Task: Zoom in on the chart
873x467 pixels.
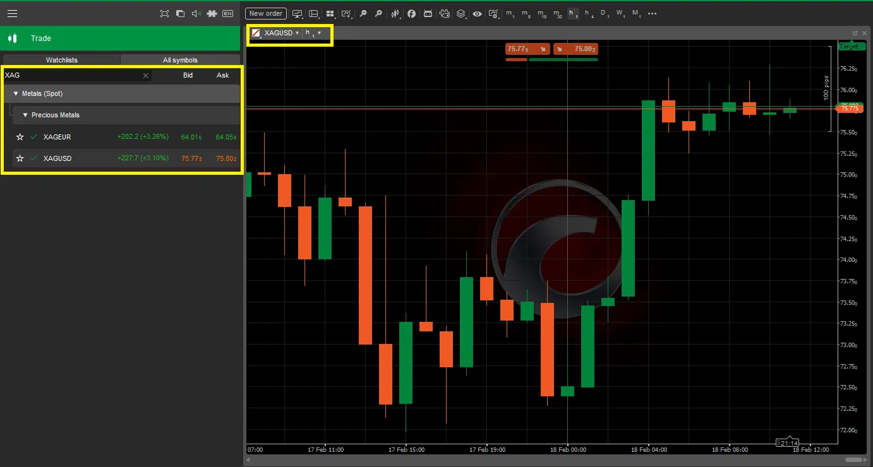Action: [x=378, y=13]
